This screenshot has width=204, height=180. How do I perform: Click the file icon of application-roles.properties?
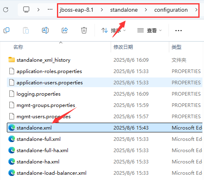12,71
